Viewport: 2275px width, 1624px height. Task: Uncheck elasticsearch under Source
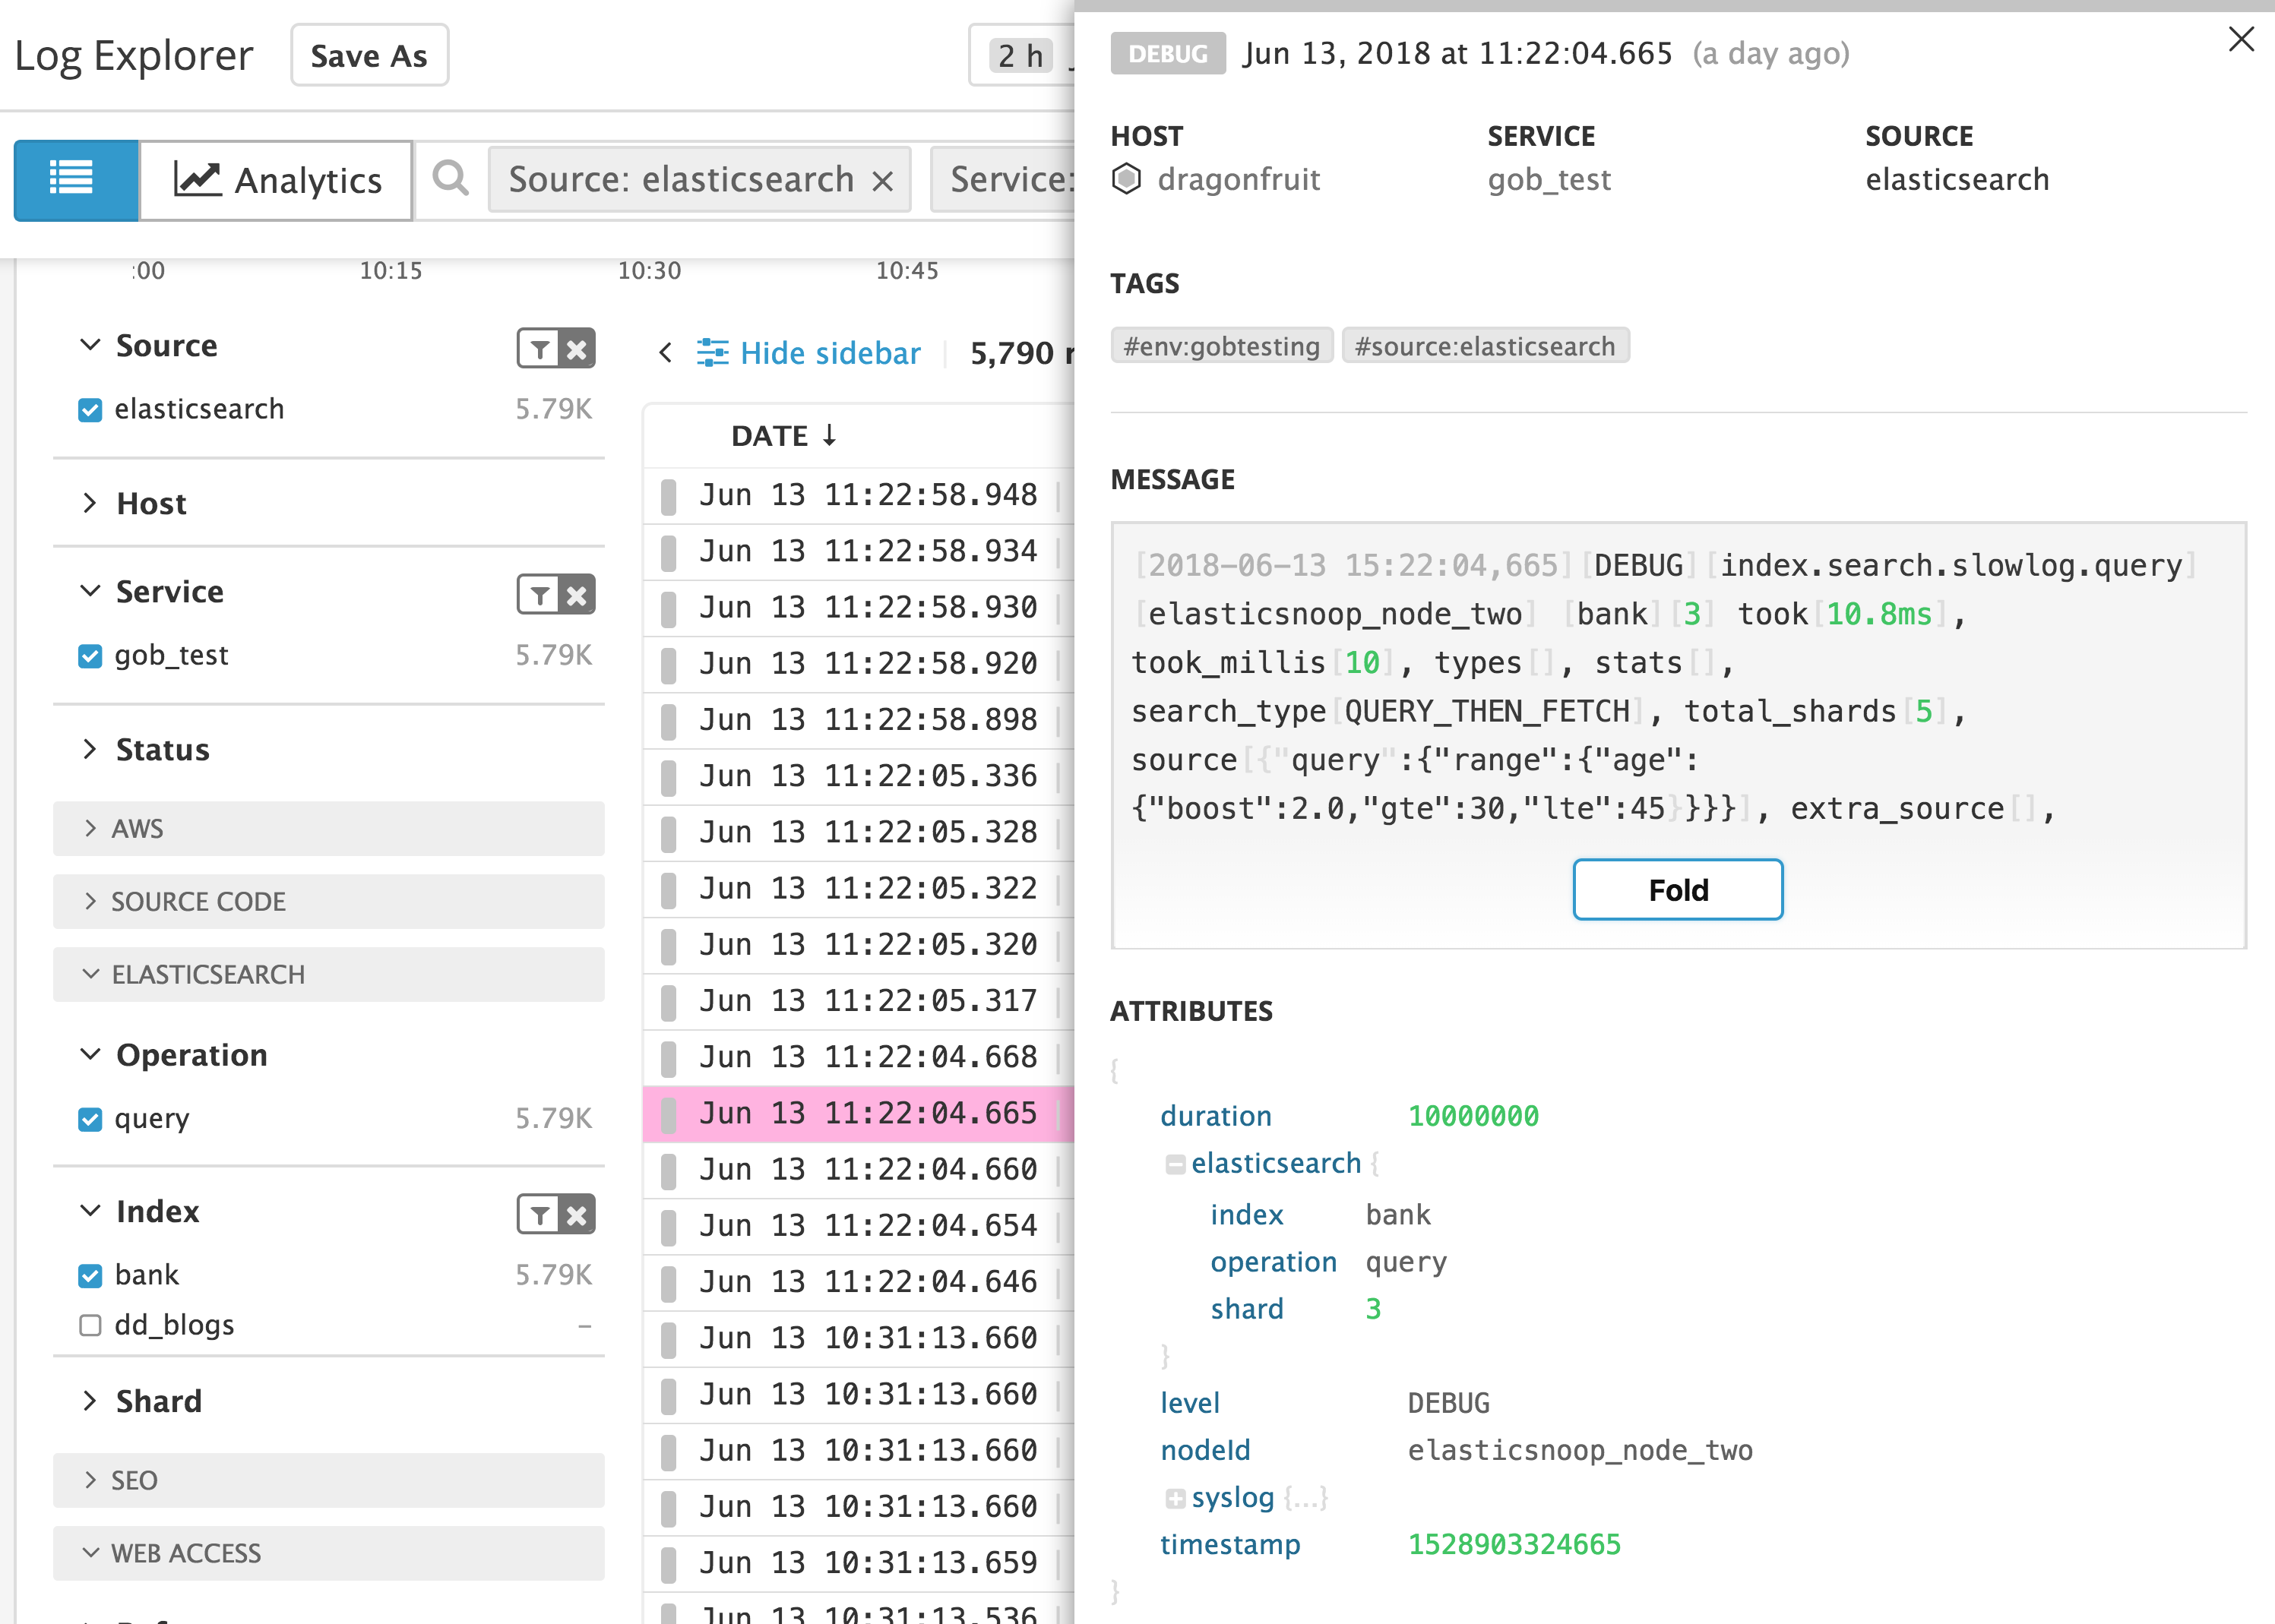(x=90, y=408)
